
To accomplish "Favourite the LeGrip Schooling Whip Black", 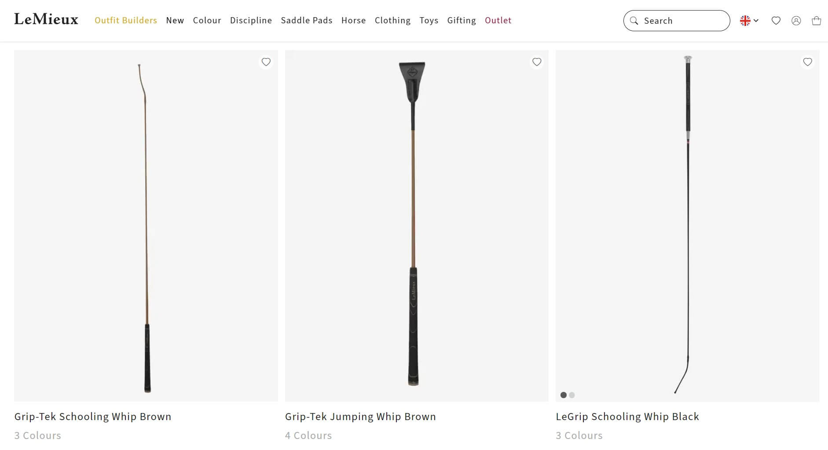I will pyautogui.click(x=808, y=62).
